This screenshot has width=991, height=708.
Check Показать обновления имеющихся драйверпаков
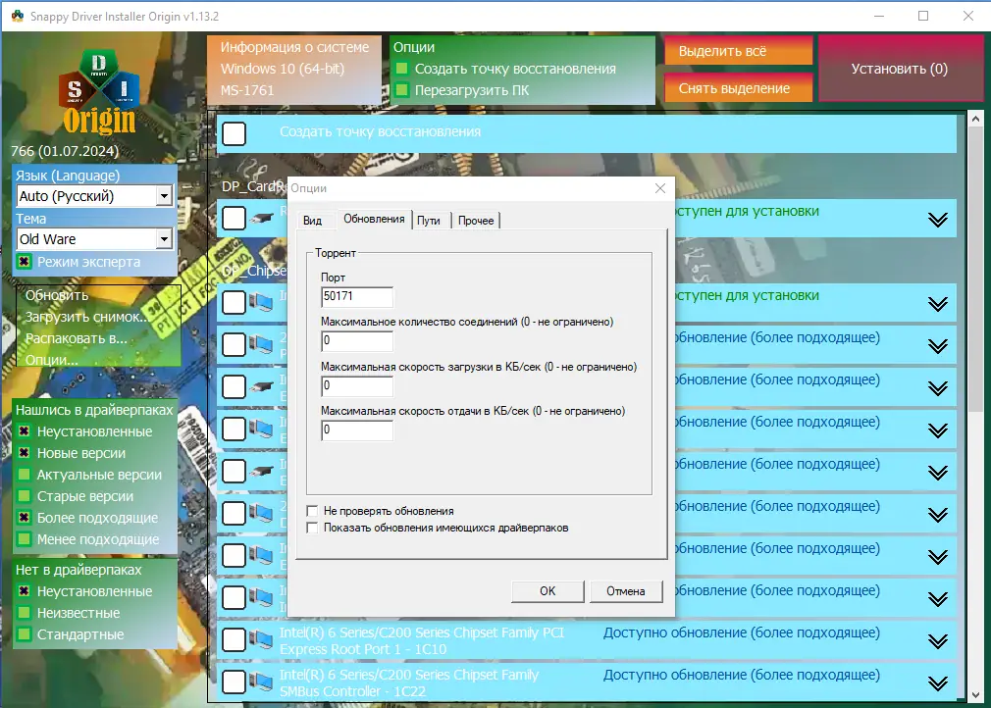pos(312,528)
